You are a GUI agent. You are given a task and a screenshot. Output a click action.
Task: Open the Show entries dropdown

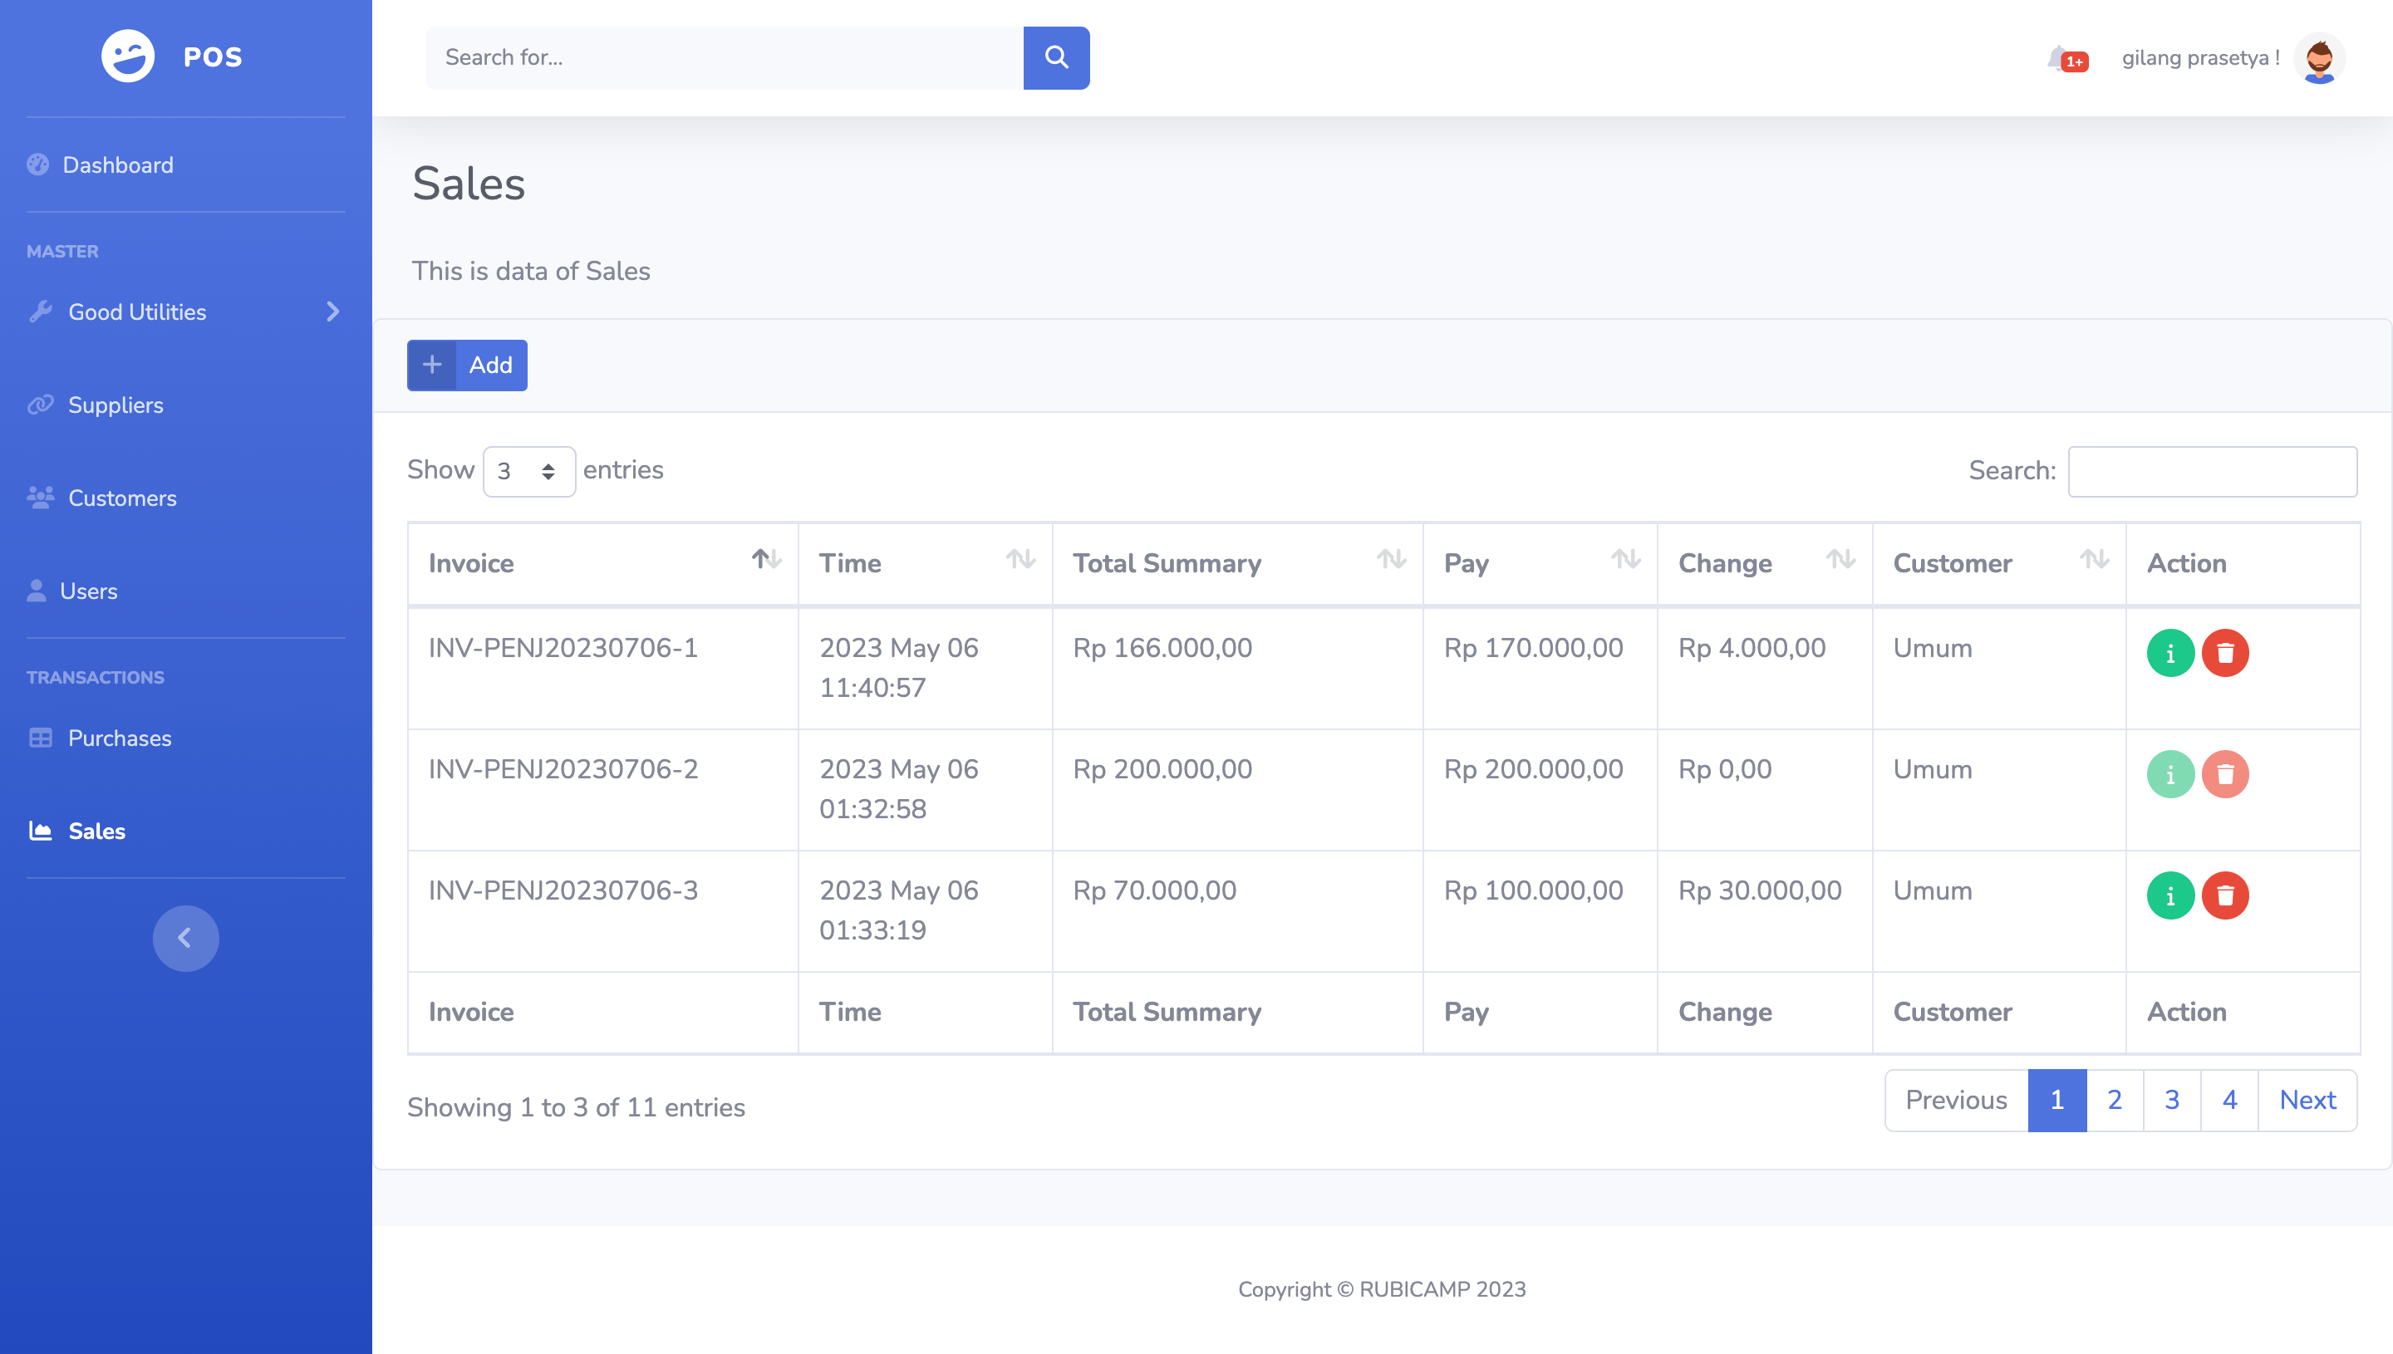[528, 472]
